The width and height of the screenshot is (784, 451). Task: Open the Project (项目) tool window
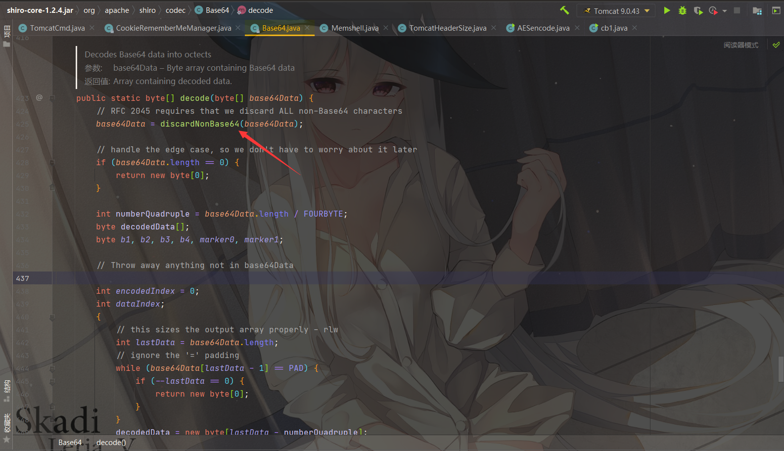tap(6, 36)
